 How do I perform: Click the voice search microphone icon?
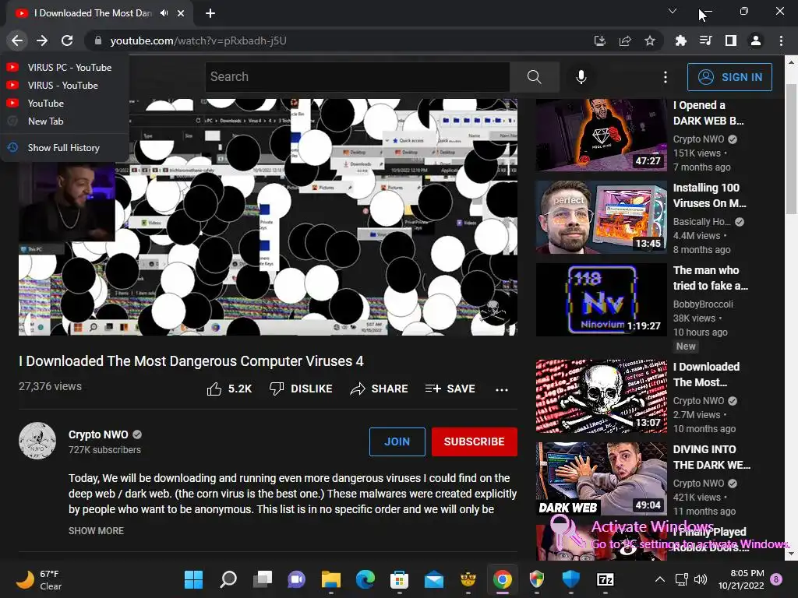(x=581, y=77)
